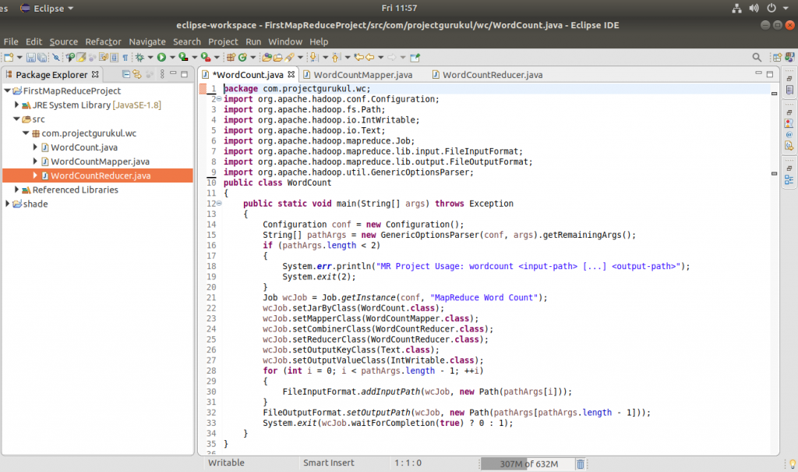This screenshot has width=798, height=472.
Task: Run garbage collector via heap status trash button
Action: click(x=581, y=463)
